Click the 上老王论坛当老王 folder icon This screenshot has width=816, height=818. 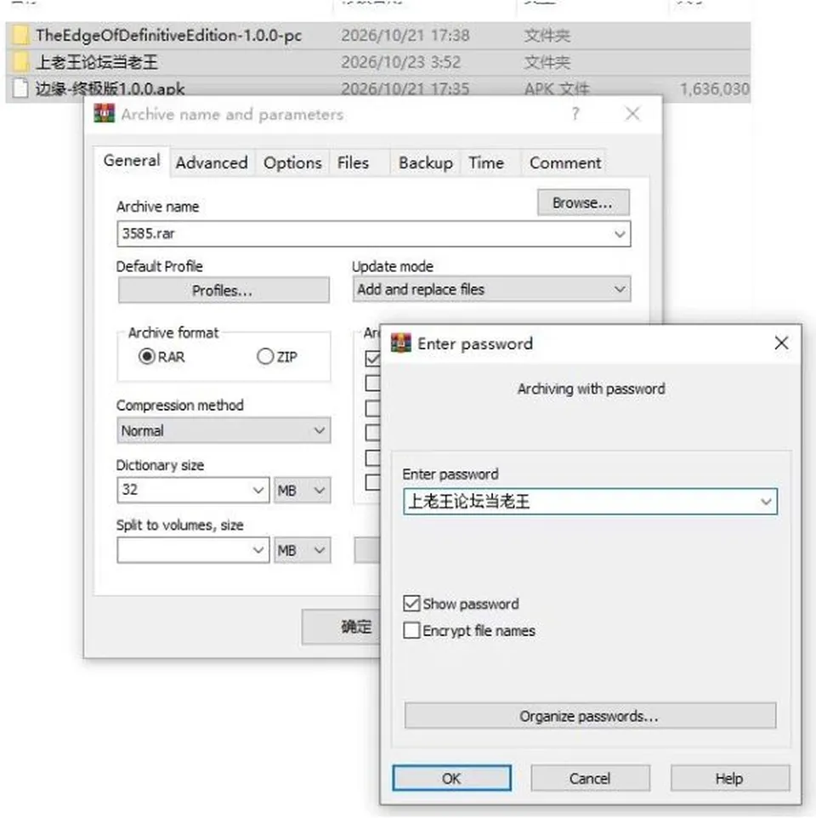pos(20,62)
